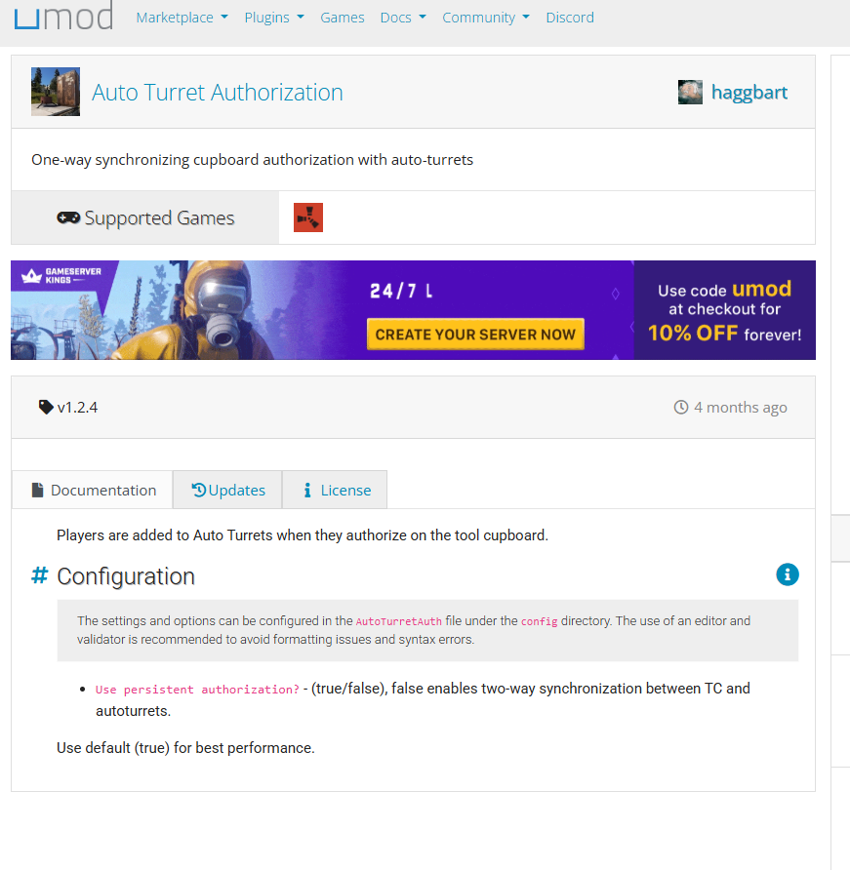Expand the Community dropdown menu

pyautogui.click(x=485, y=18)
